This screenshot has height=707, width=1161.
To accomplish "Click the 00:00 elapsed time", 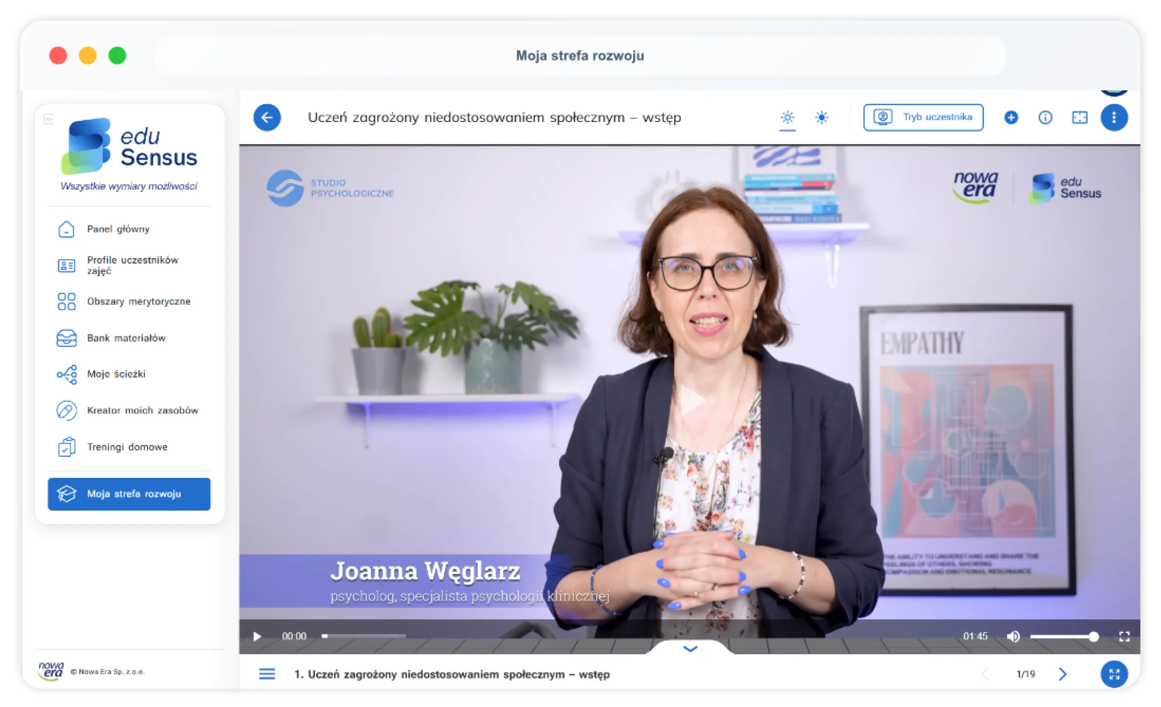I will pos(294,637).
